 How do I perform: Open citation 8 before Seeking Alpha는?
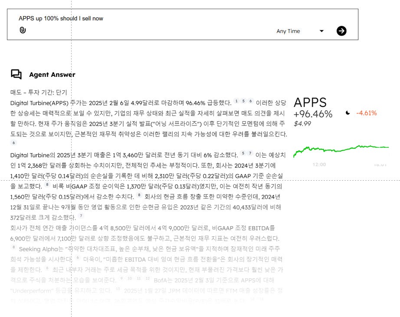coord(14,247)
